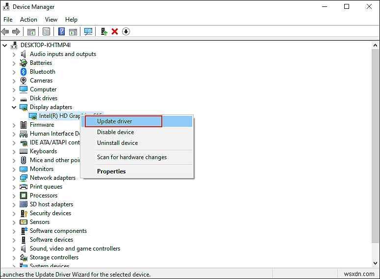Click the Security devices key icon
380x279 pixels.
click(x=24, y=213)
